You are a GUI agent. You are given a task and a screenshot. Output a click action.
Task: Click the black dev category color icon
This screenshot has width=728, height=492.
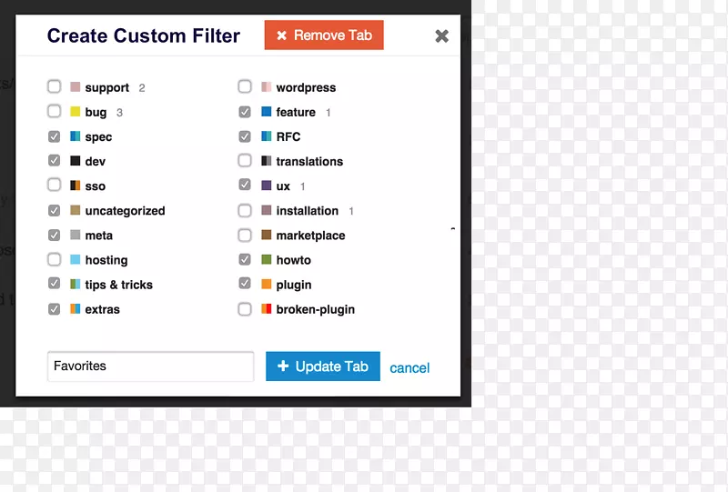pos(76,161)
